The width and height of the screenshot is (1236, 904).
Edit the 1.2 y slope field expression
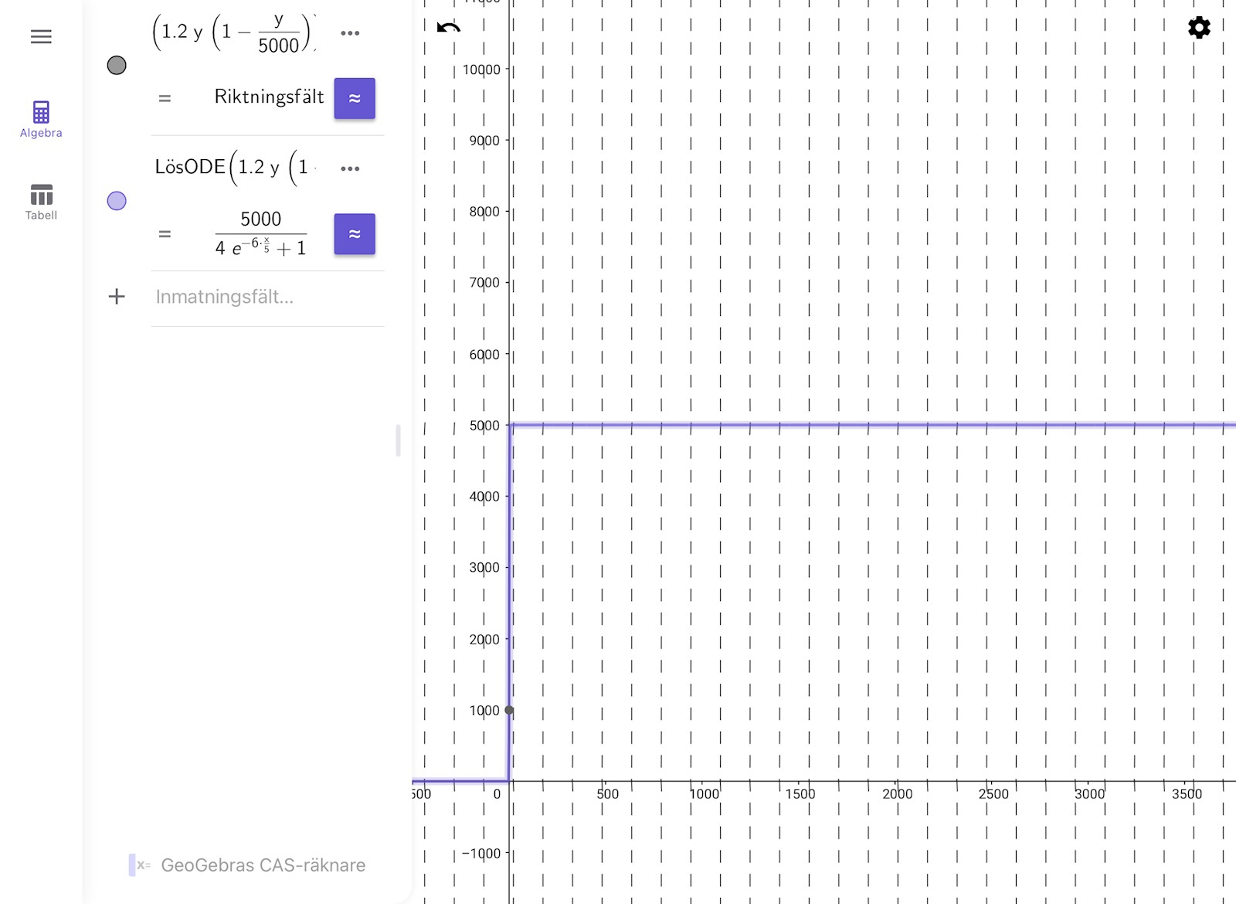(232, 32)
